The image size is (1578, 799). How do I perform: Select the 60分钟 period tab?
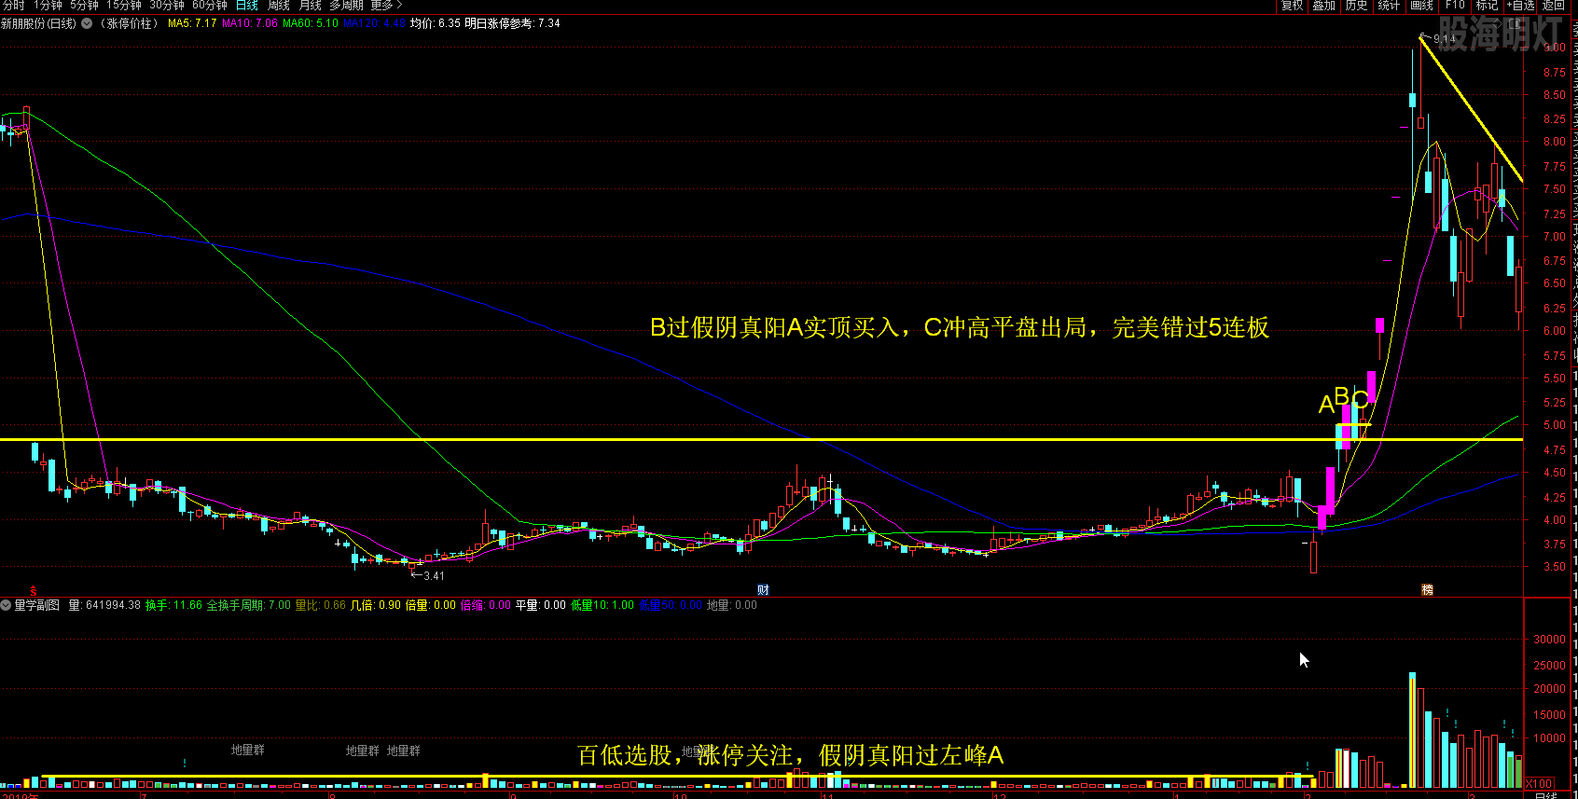click(x=210, y=6)
